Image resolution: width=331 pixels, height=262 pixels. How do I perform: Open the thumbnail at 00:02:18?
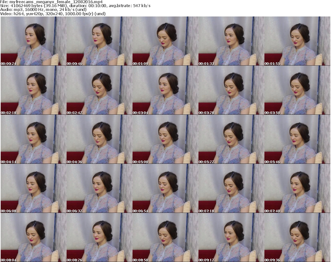click(x=33, y=90)
